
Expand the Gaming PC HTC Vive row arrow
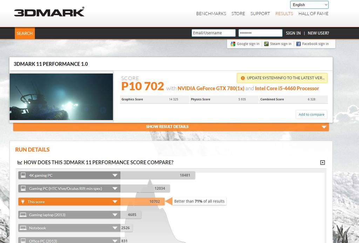tap(115, 189)
